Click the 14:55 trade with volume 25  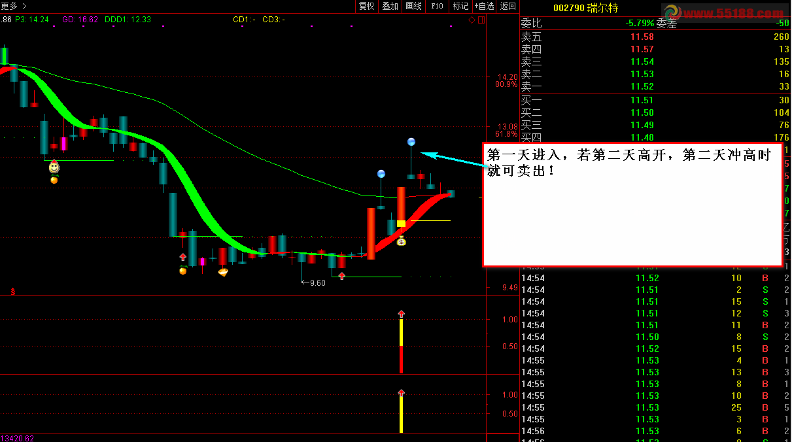coord(655,407)
